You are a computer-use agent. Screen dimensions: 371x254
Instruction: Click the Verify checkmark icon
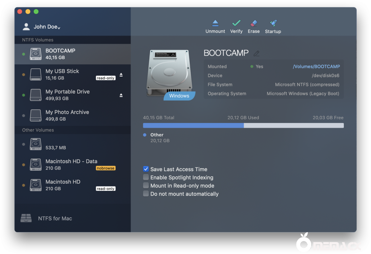point(236,23)
